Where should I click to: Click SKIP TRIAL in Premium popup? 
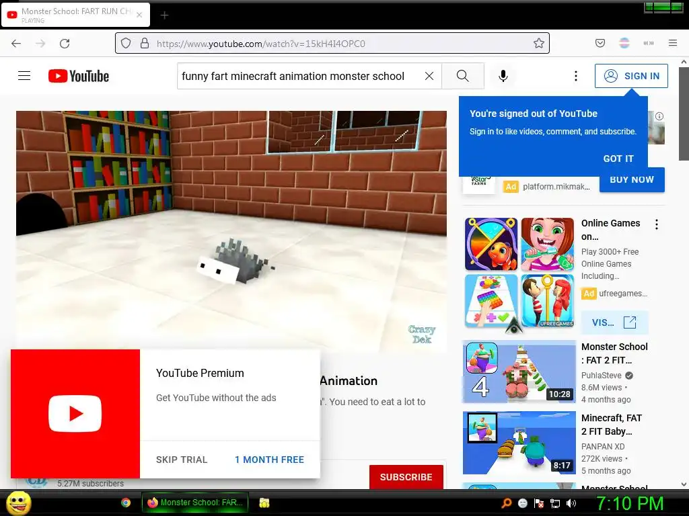(x=182, y=460)
